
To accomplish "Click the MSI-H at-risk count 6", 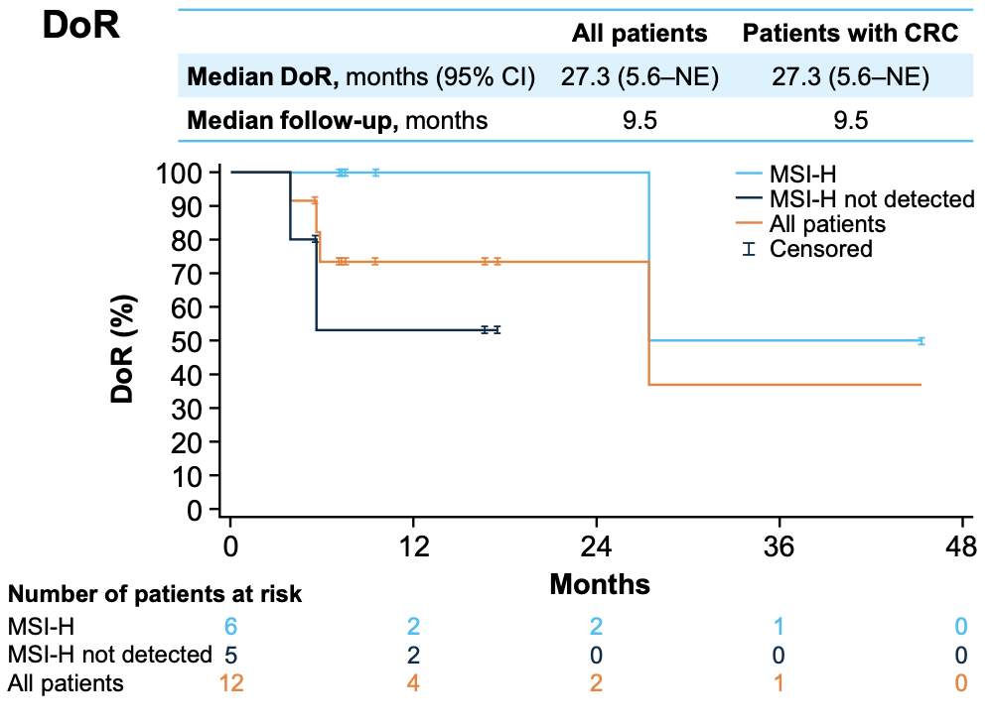I will pos(230,626).
